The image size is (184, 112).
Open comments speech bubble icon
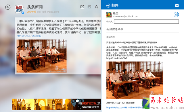pos(89,7)
